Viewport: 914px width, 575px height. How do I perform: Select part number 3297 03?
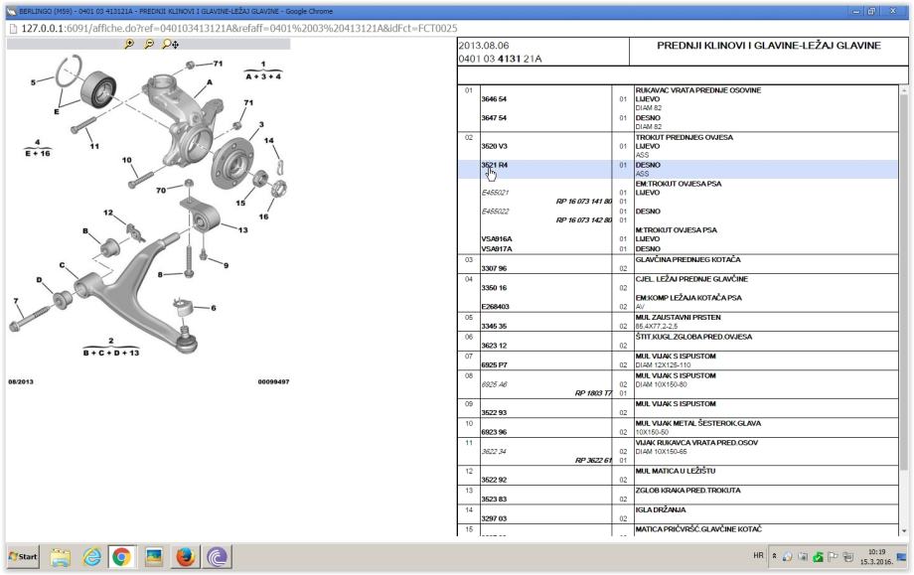tap(494, 518)
